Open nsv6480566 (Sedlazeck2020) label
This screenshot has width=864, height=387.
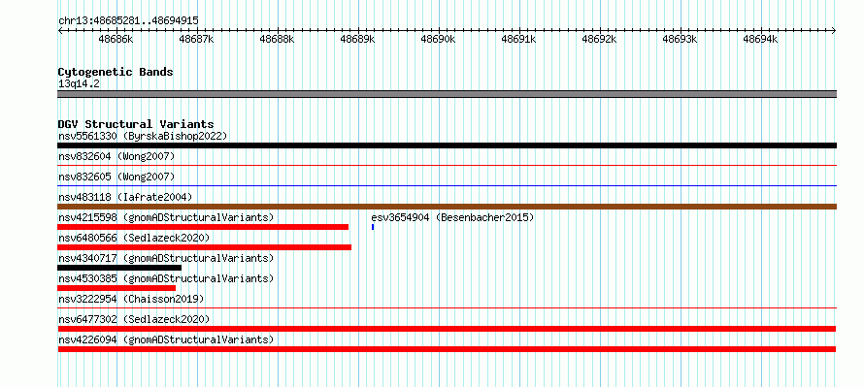pyautogui.click(x=134, y=238)
